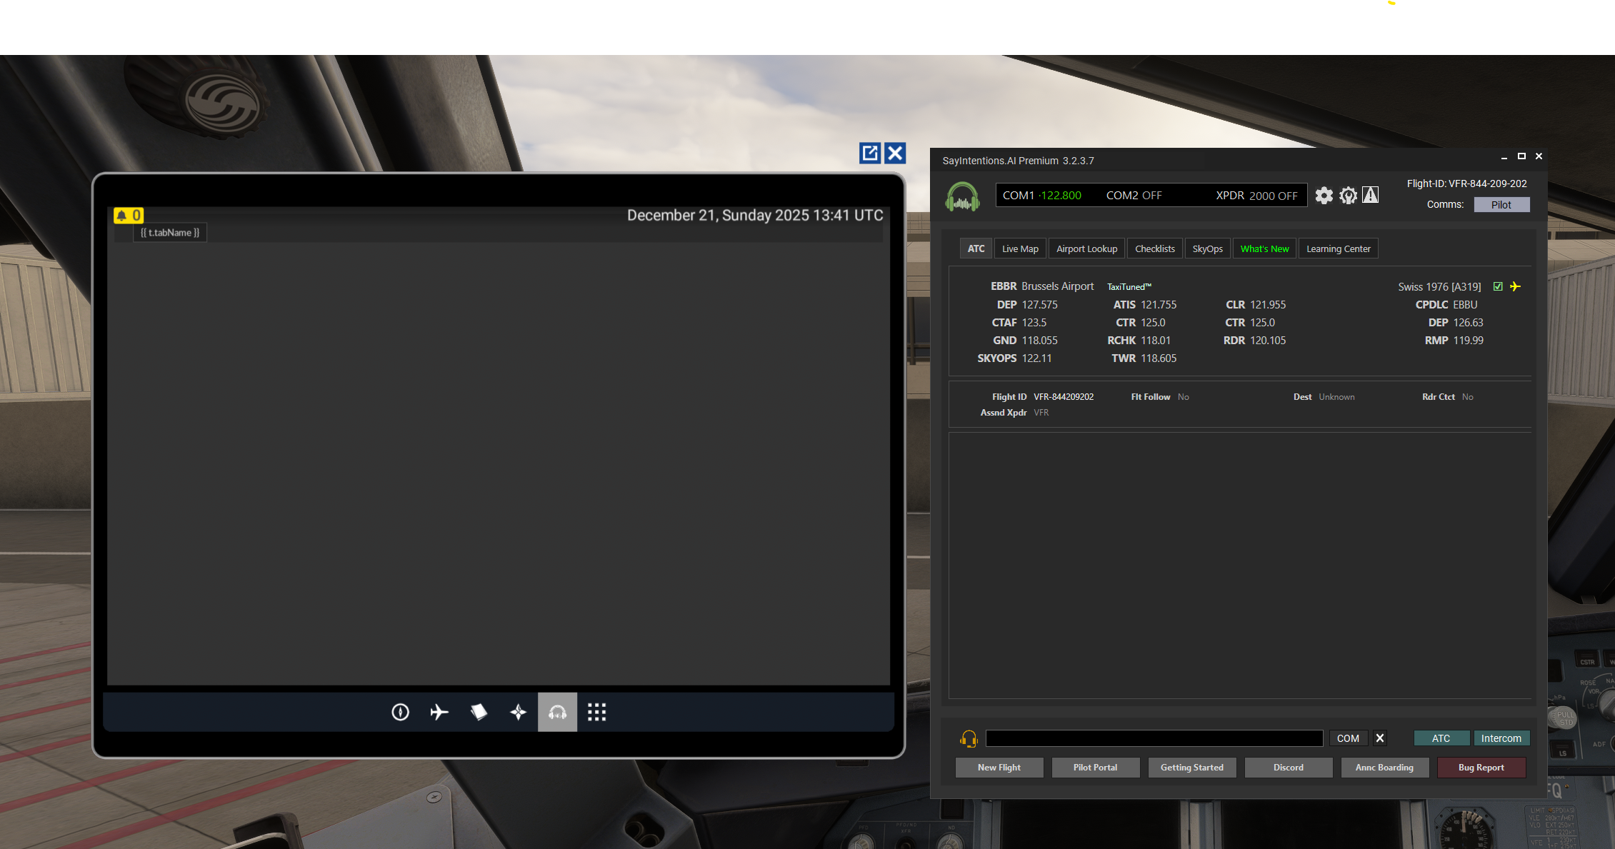
Task: Click the notification bell counter on tablet
Action: 129,215
